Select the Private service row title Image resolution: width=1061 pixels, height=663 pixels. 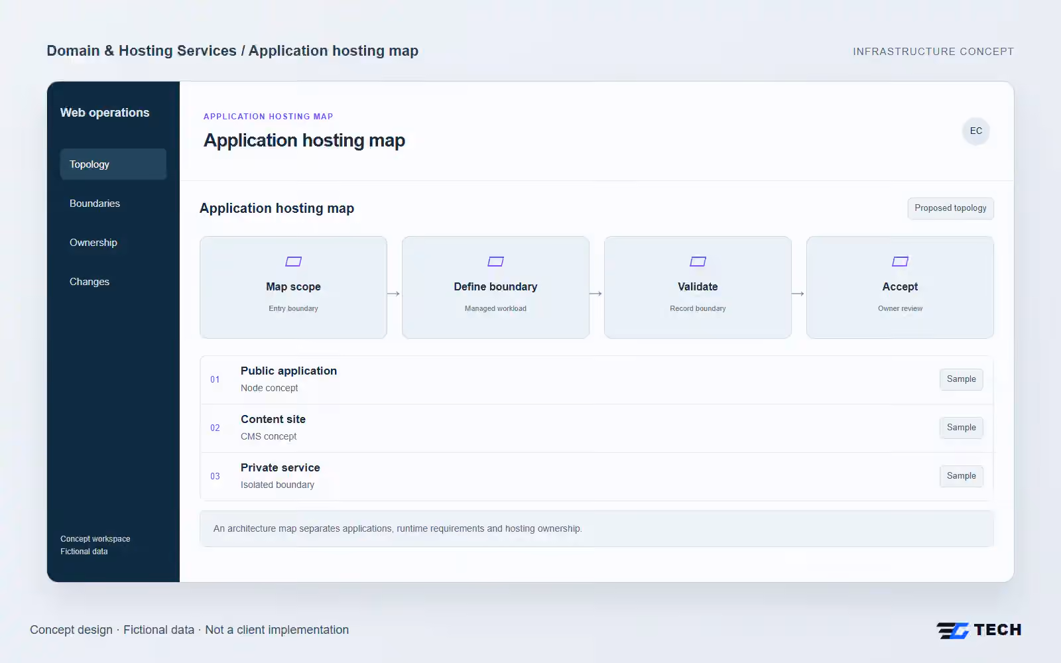point(281,467)
